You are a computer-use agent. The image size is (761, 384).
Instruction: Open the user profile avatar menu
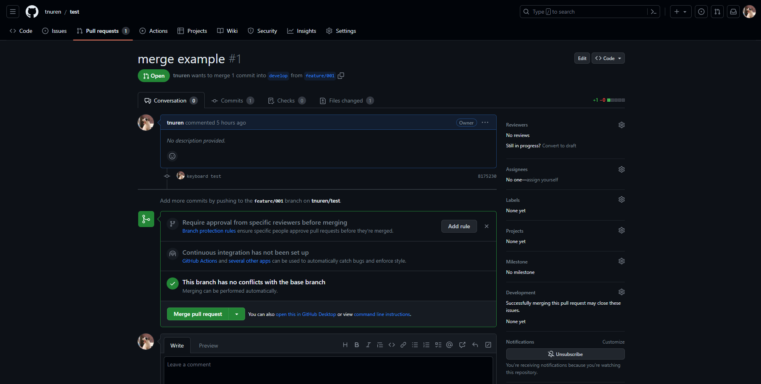coord(749,12)
